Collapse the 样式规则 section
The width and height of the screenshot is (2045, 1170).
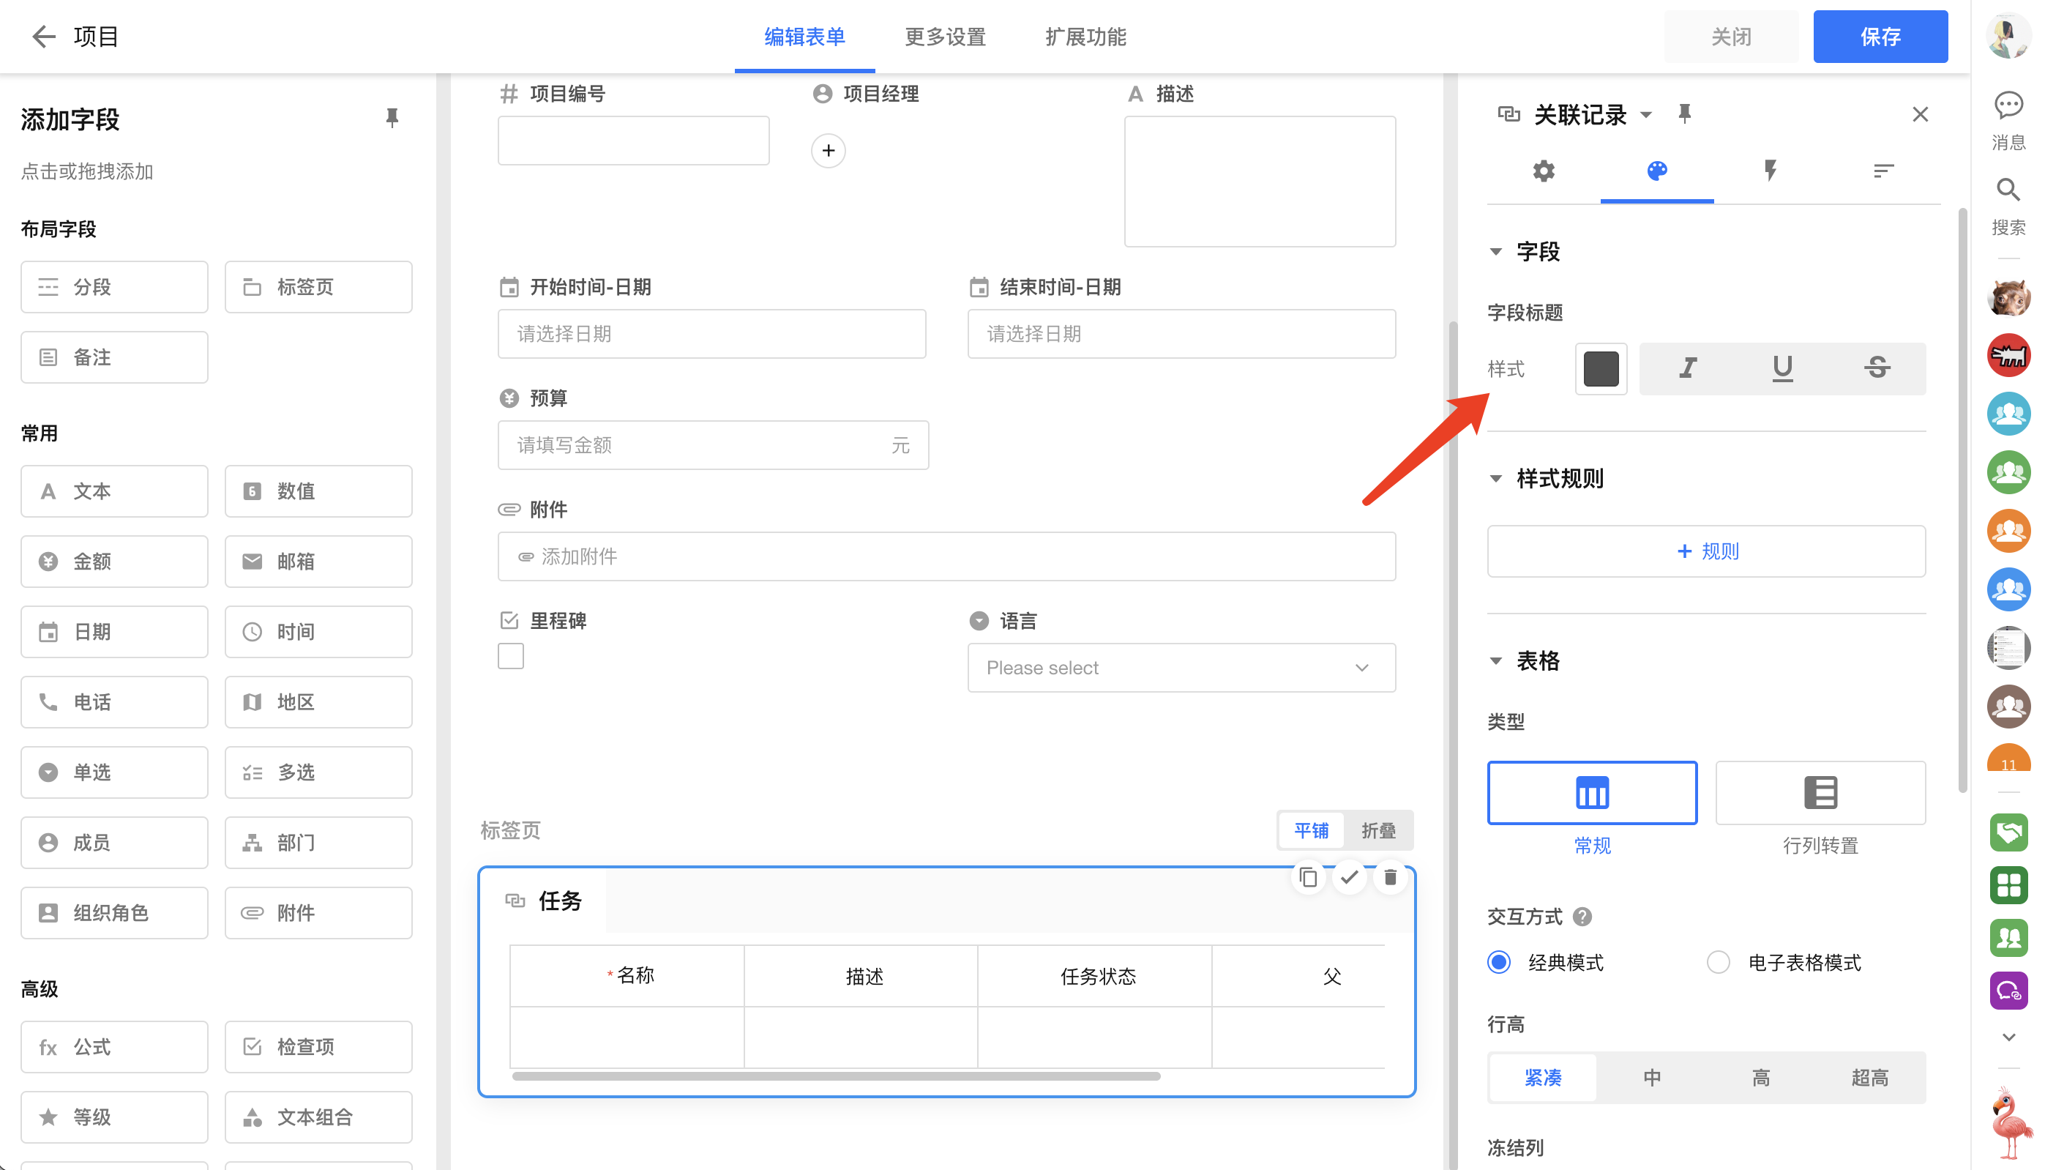[x=1495, y=479]
